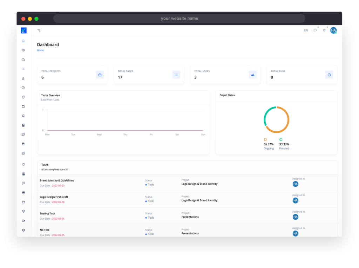Open the briefcase projects icon in the sidebar
The image size is (359, 268).
pos(23,60)
